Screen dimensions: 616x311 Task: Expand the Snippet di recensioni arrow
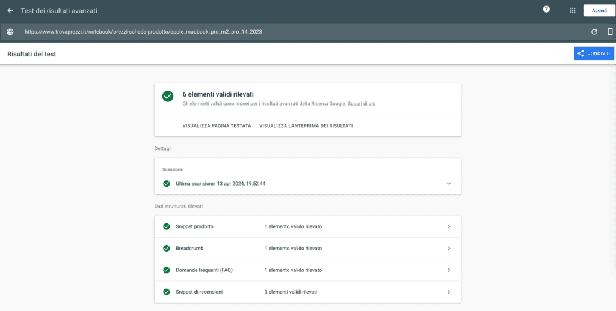coord(449,292)
